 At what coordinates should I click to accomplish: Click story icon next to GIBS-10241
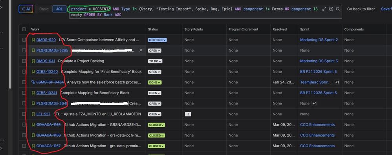33,93
